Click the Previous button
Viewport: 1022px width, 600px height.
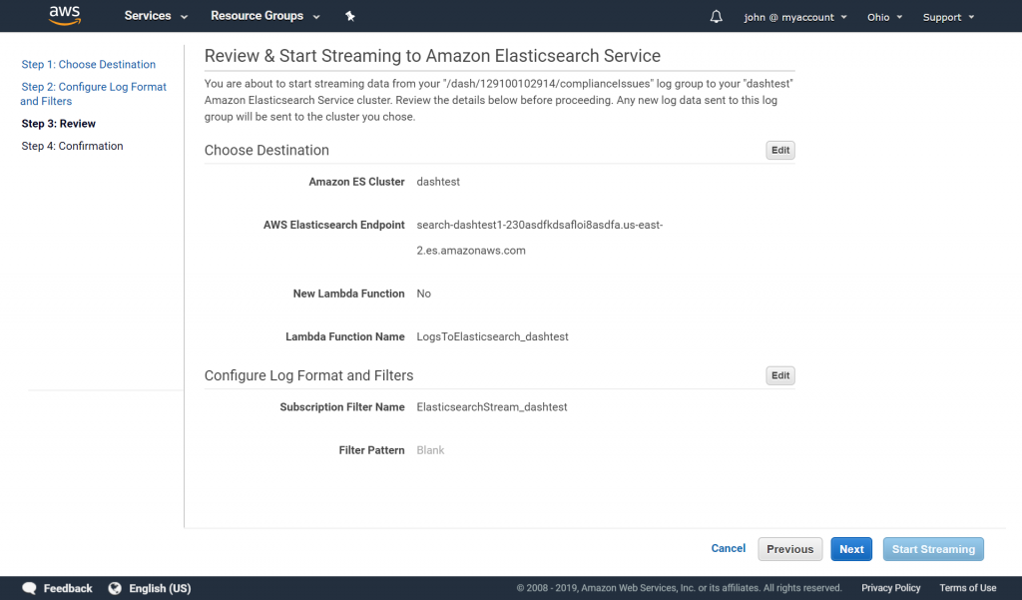coord(790,549)
